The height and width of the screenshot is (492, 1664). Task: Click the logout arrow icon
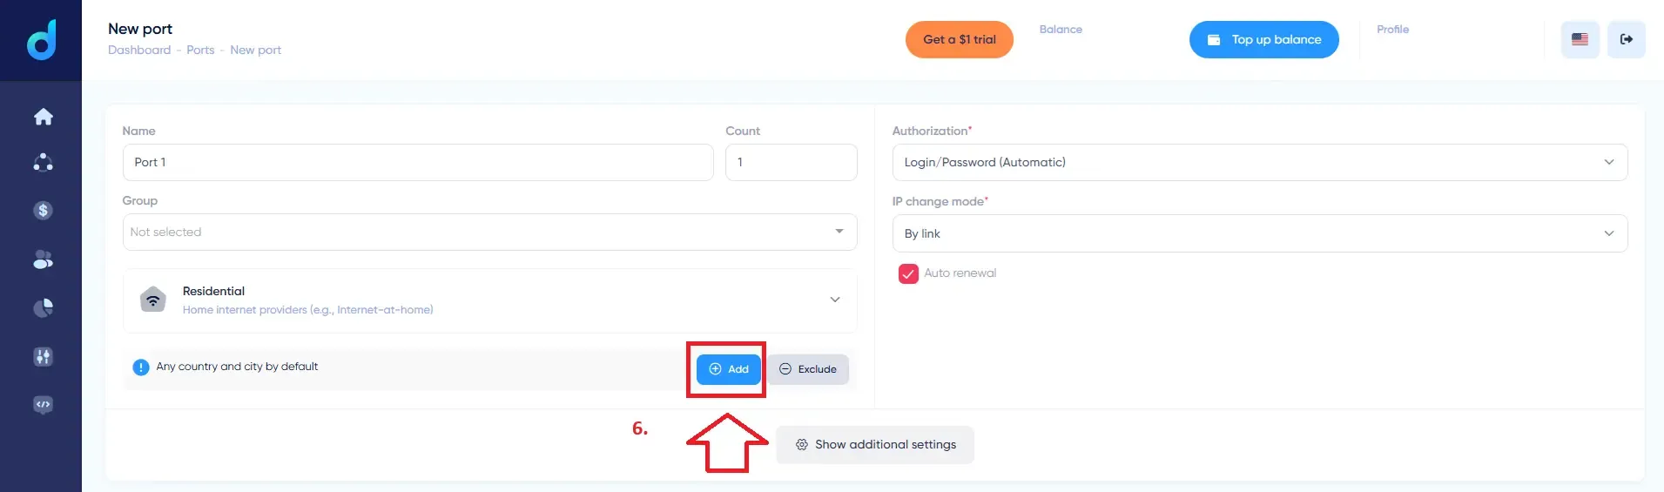click(x=1626, y=39)
